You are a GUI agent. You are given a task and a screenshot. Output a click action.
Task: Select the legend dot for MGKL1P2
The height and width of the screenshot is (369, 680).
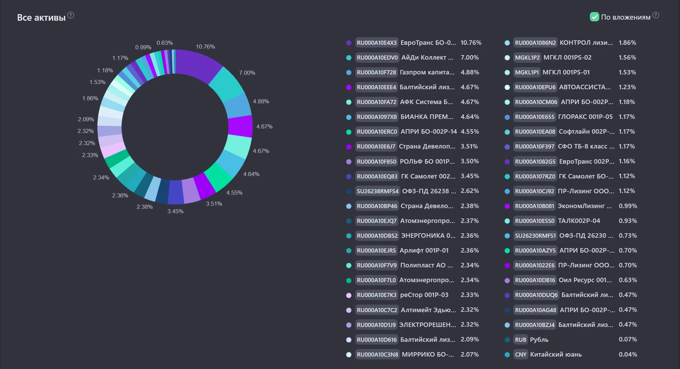(507, 58)
